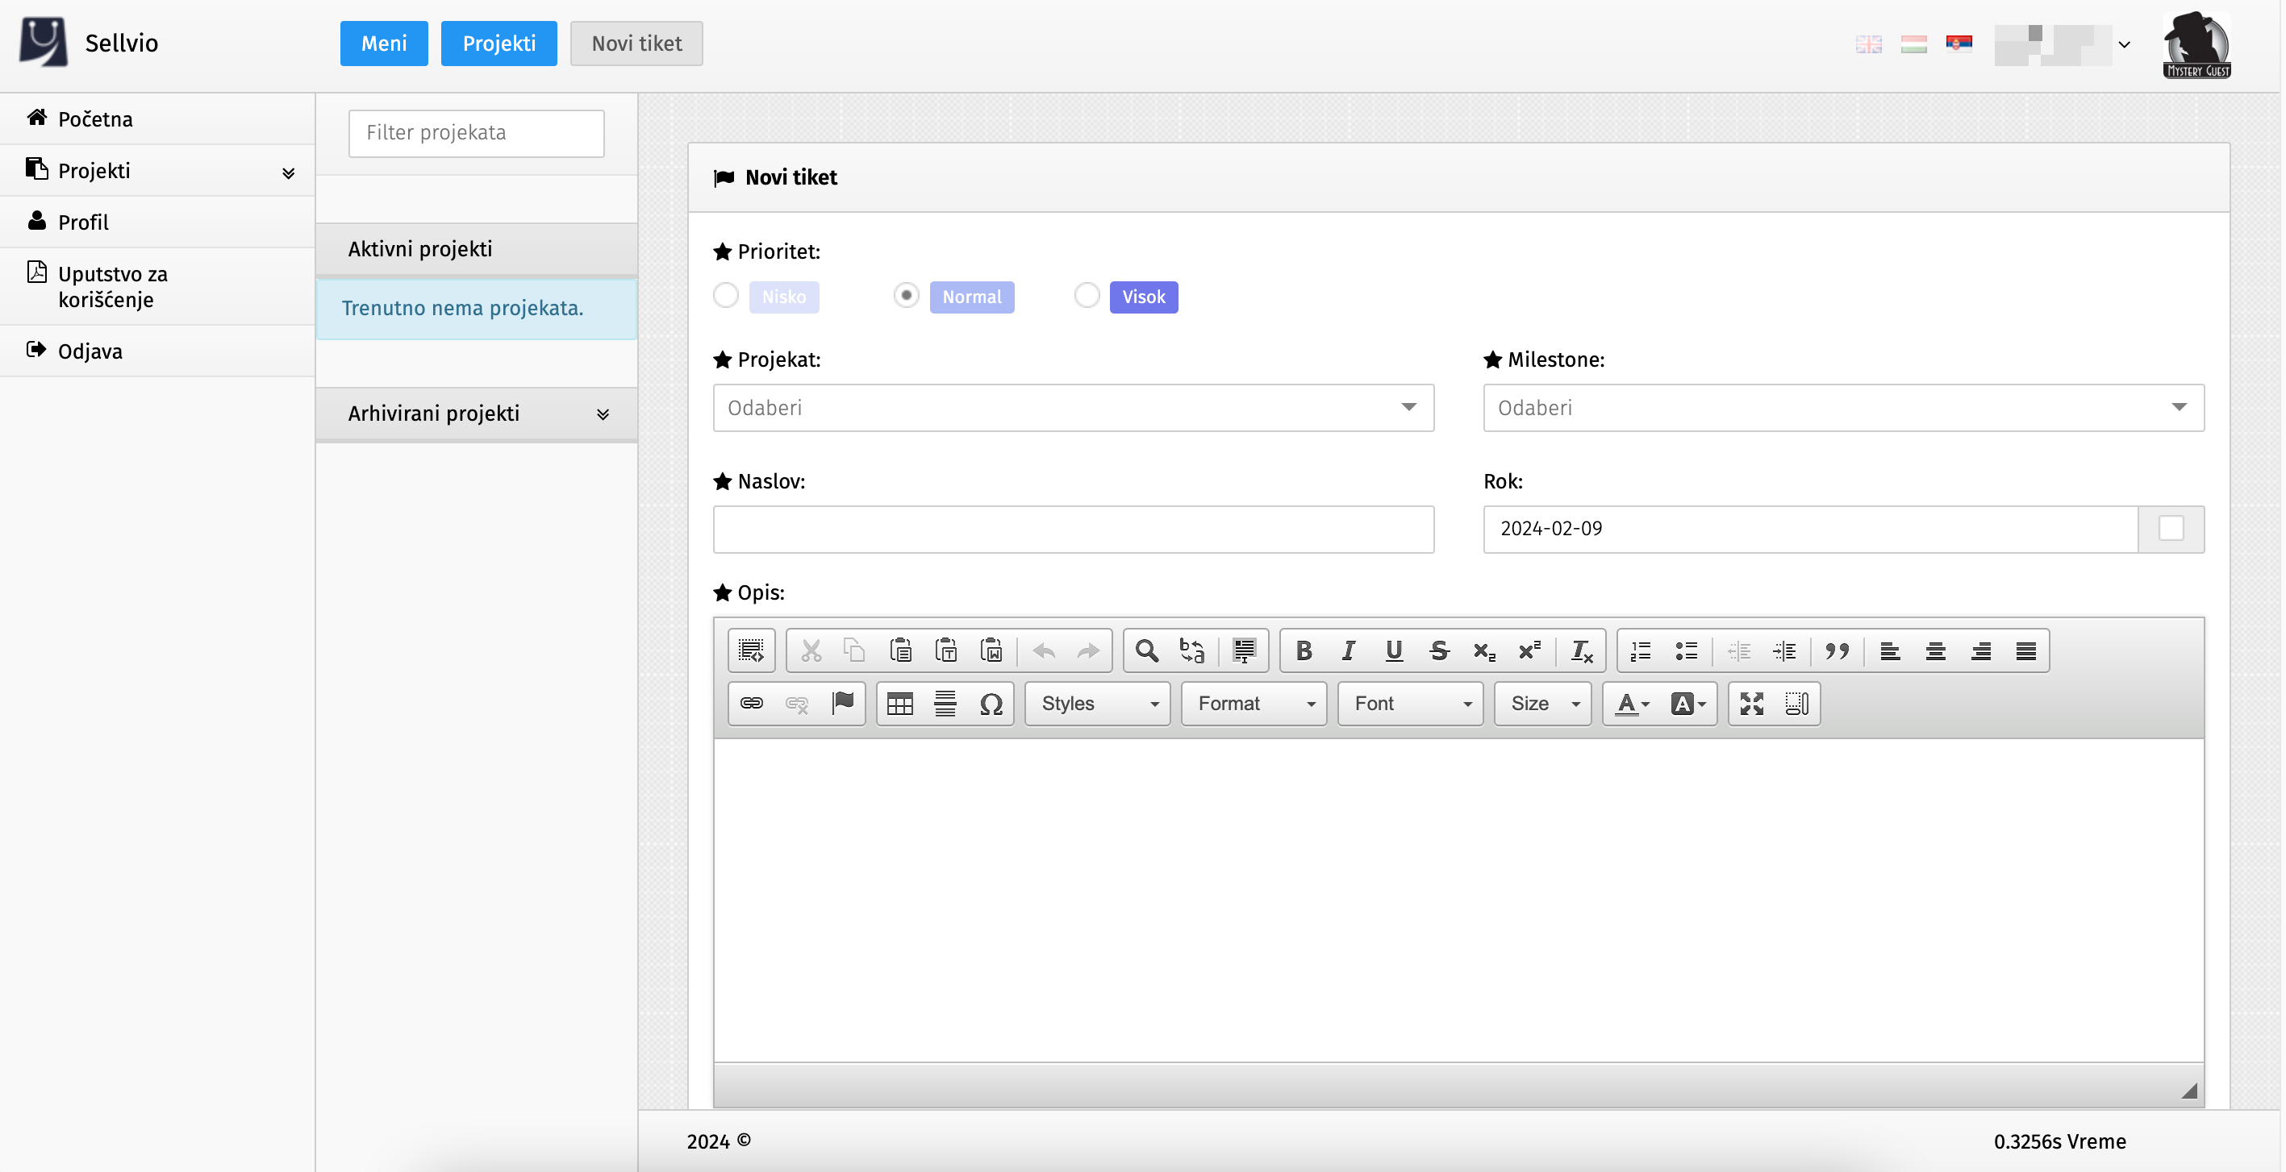
Task: Apply Italic formatting in editor toolbar
Action: point(1348,650)
